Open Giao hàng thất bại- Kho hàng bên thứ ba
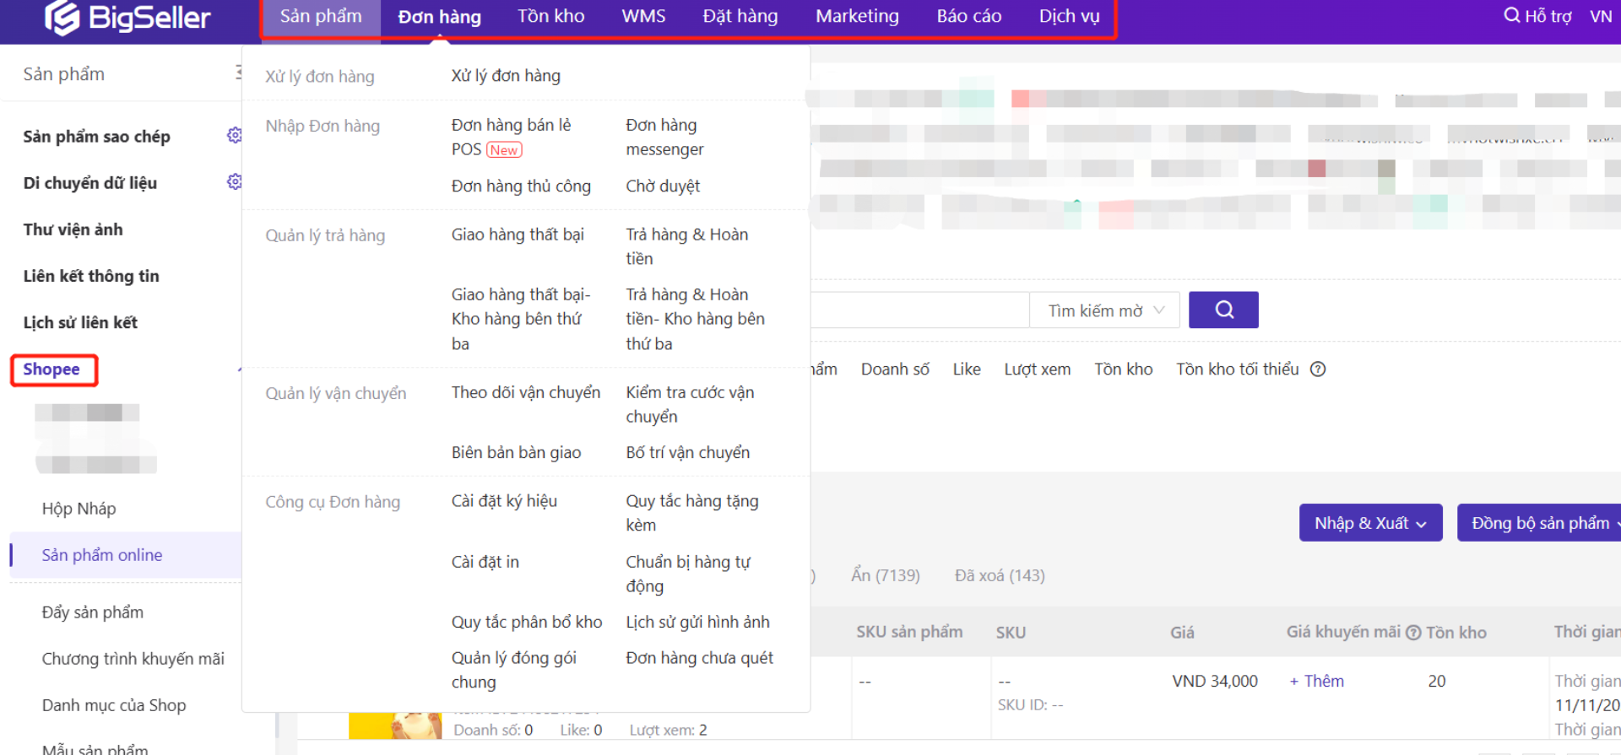 tap(521, 319)
